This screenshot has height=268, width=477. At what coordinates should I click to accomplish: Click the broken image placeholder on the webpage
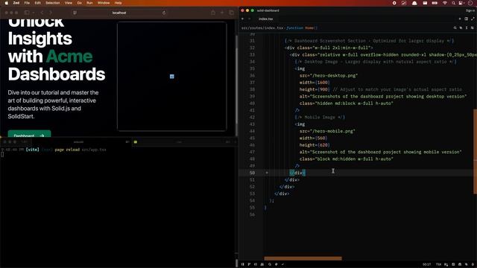pyautogui.click(x=172, y=76)
